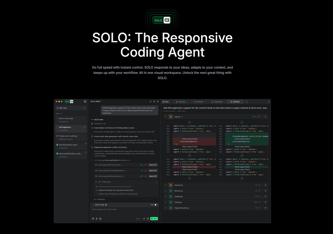Click the copy icon on the ImpactCounter.jsx row
Image resolution: width=333 pixels, height=234 pixels.
coord(265,208)
